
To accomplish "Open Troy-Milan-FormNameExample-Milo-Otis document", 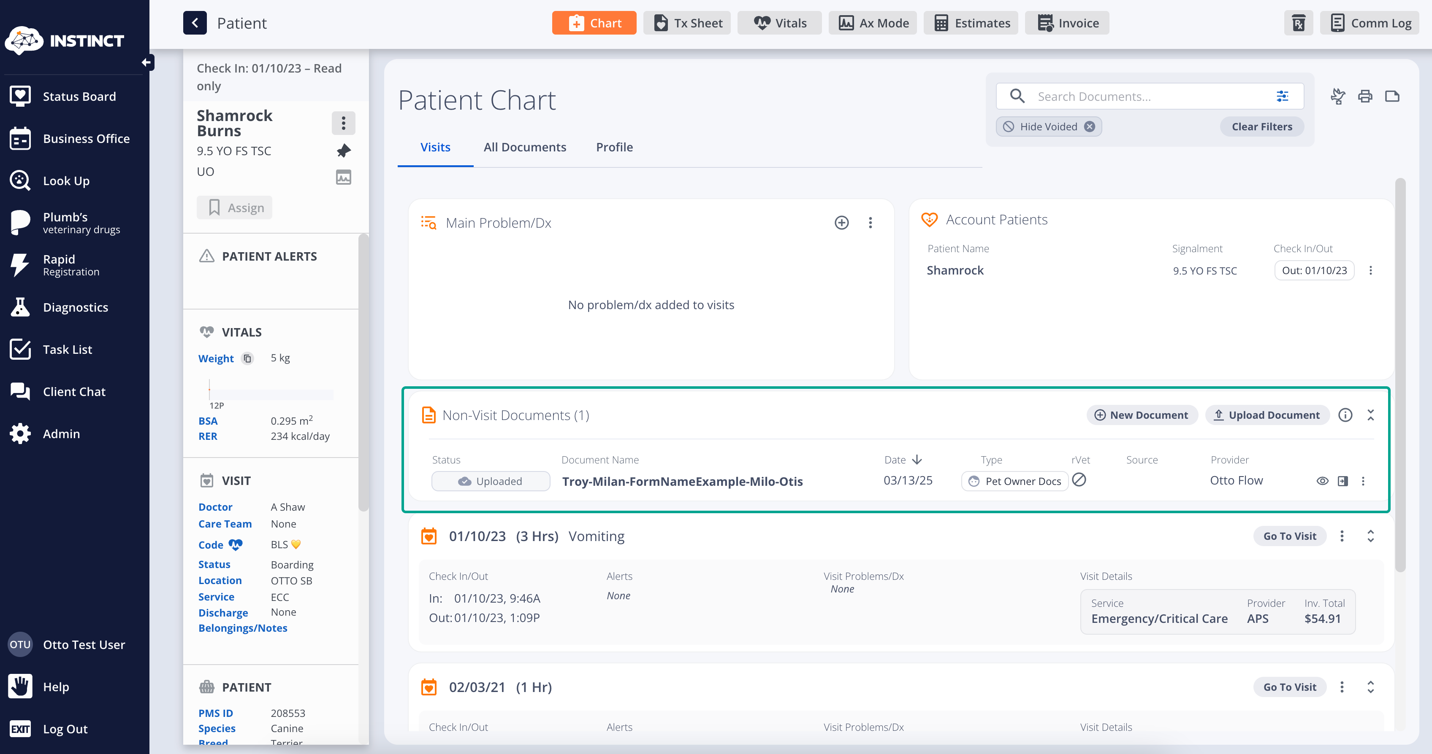I will click(682, 482).
